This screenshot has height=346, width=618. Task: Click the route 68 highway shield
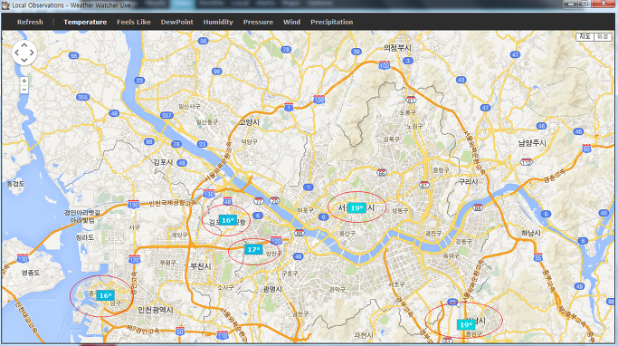pyautogui.click(x=382, y=172)
